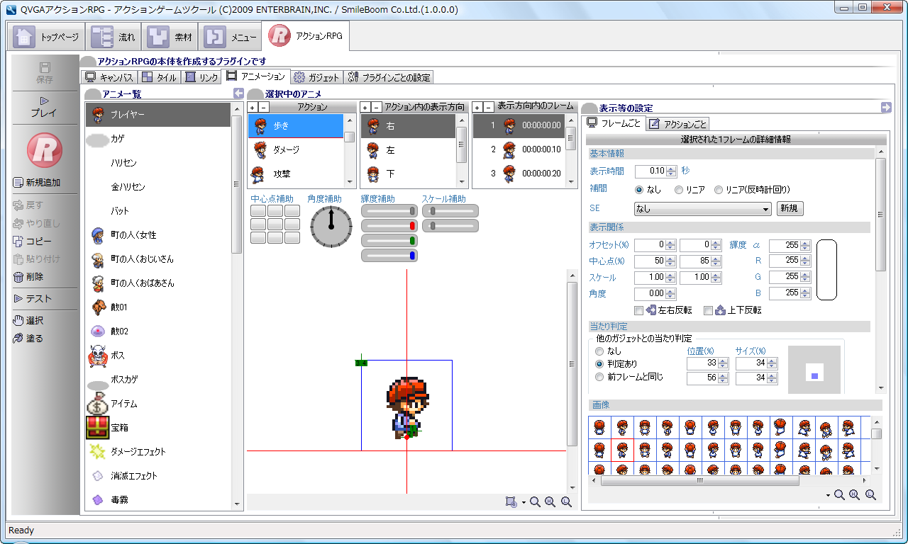Open the dropdown arrow beside the canvas frame tool
This screenshot has height=544, width=908.
click(x=524, y=502)
